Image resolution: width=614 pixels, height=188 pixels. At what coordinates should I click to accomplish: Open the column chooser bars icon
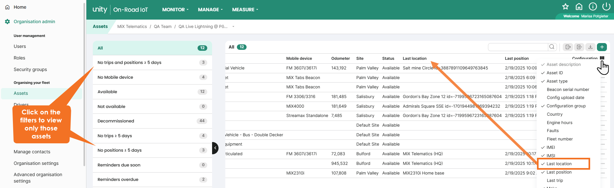click(602, 58)
